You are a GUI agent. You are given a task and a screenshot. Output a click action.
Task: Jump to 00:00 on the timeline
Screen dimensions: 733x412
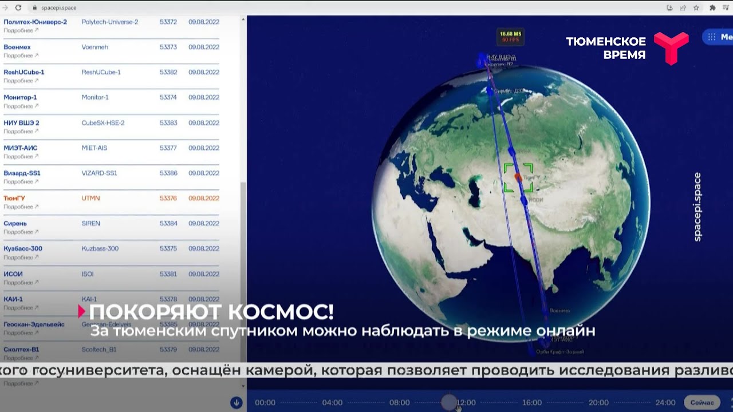point(265,403)
